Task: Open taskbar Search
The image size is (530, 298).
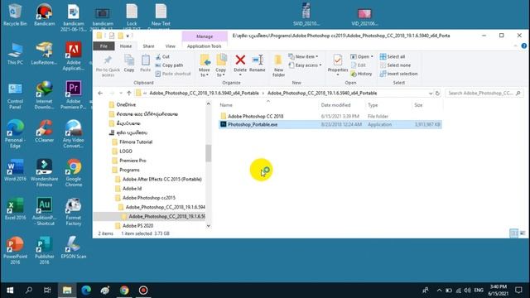Action: [x=29, y=291]
